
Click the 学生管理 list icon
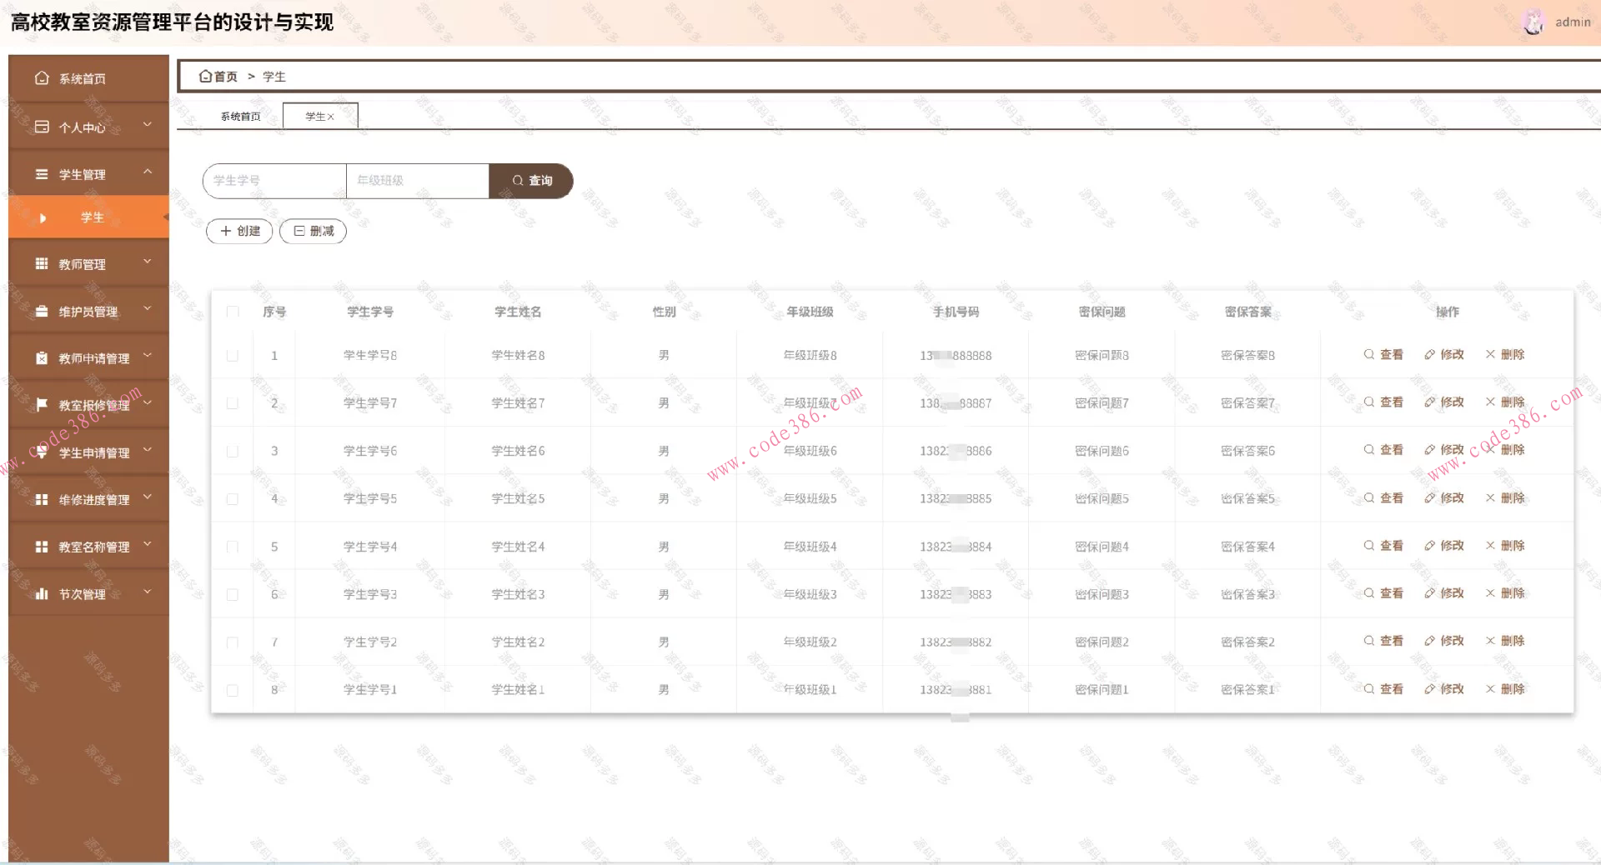tap(42, 174)
